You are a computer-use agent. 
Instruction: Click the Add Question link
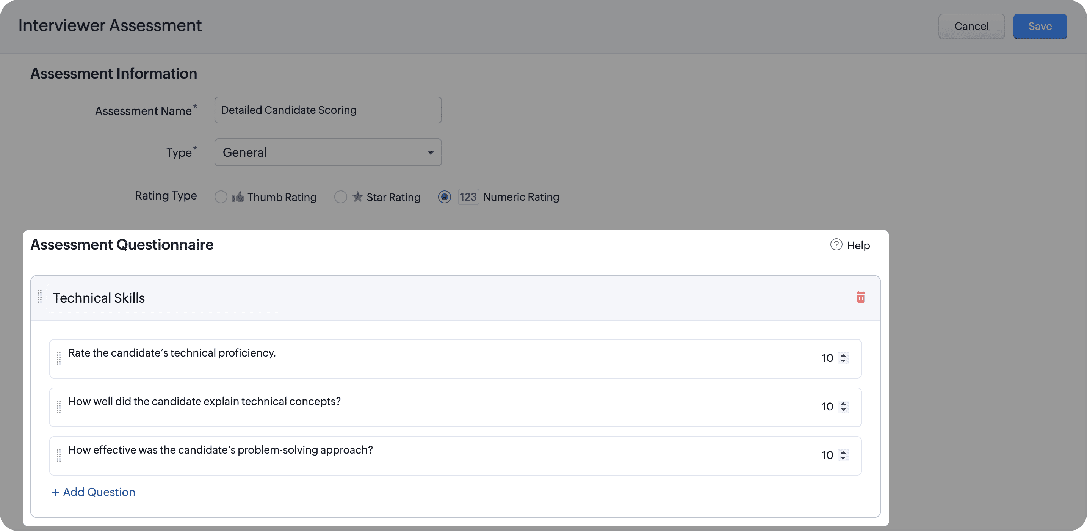93,492
